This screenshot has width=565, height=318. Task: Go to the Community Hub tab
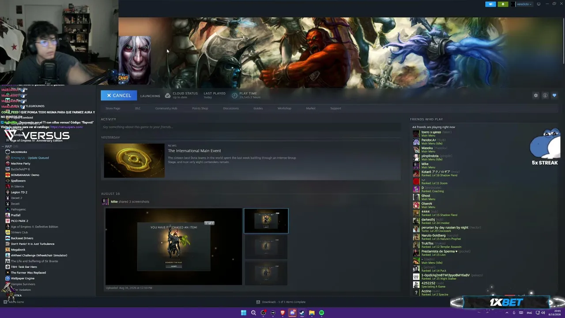click(166, 108)
